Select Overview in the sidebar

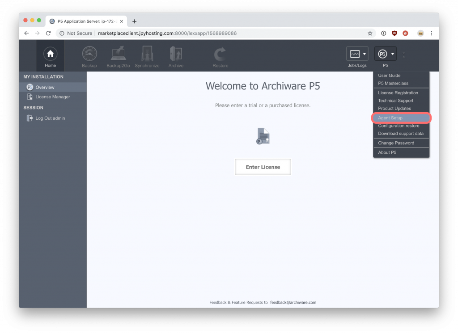[53, 87]
